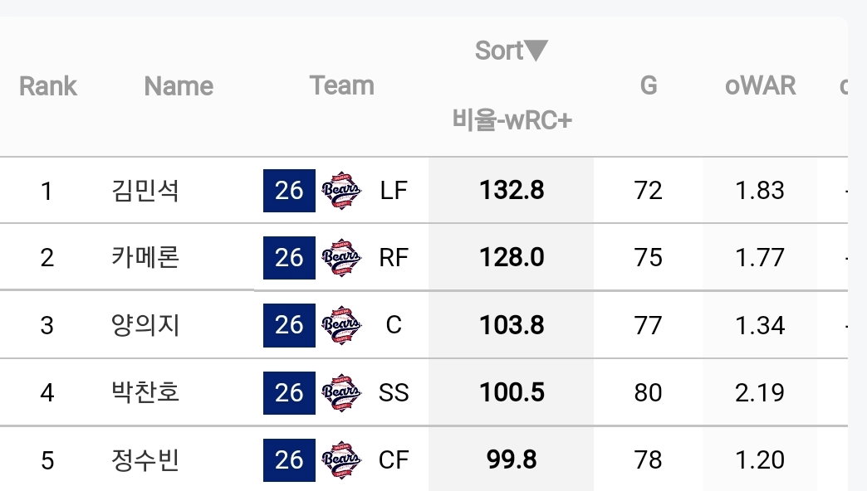Open player 양의지's profile link
The image size is (867, 491).
pyautogui.click(x=145, y=325)
